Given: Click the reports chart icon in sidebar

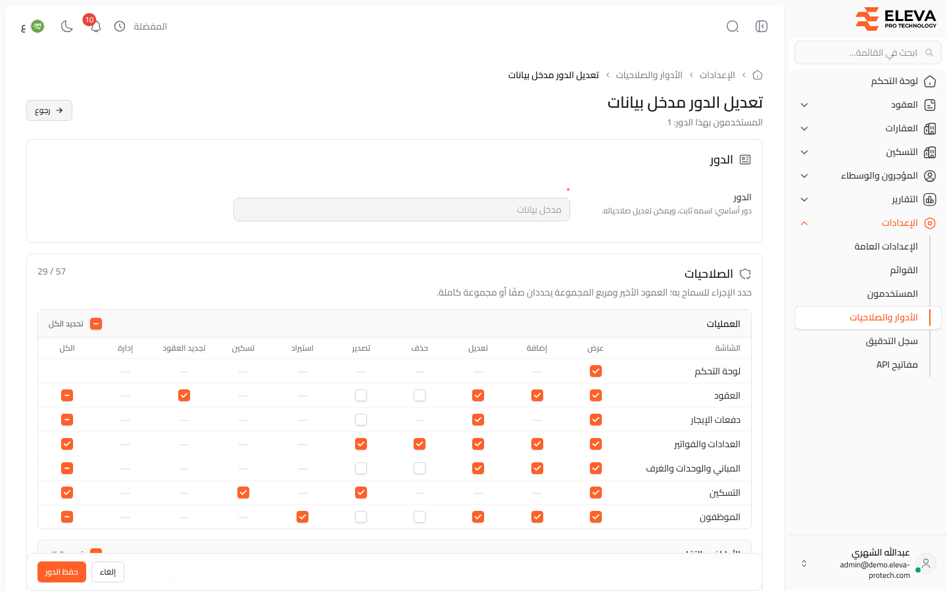Looking at the screenshot, I should tap(930, 200).
